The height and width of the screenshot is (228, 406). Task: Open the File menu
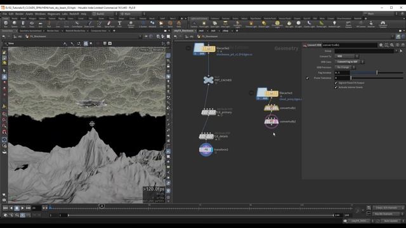[x=4, y=14]
